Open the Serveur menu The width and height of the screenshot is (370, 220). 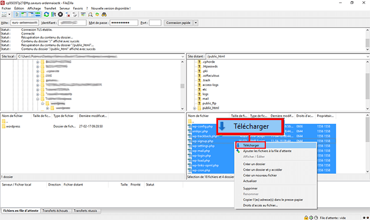[64, 8]
